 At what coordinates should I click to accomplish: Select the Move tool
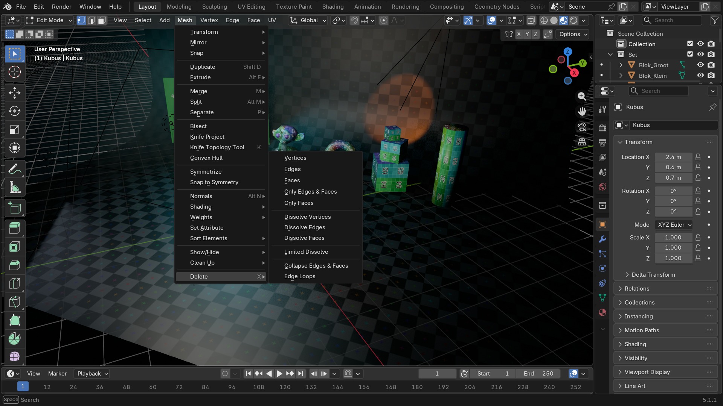(x=15, y=93)
